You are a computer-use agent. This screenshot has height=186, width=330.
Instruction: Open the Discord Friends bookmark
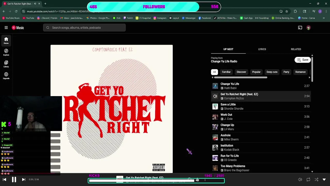tap(47, 18)
